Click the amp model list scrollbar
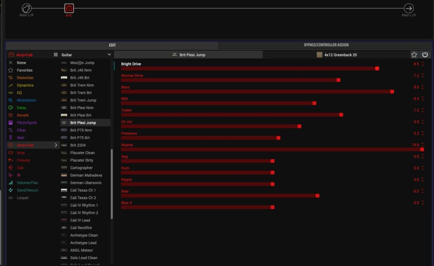This screenshot has width=434, height=266. tap(112, 184)
